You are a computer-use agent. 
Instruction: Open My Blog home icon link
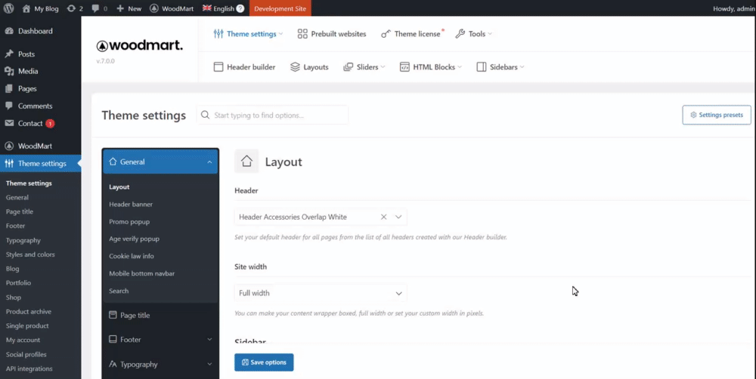click(26, 8)
